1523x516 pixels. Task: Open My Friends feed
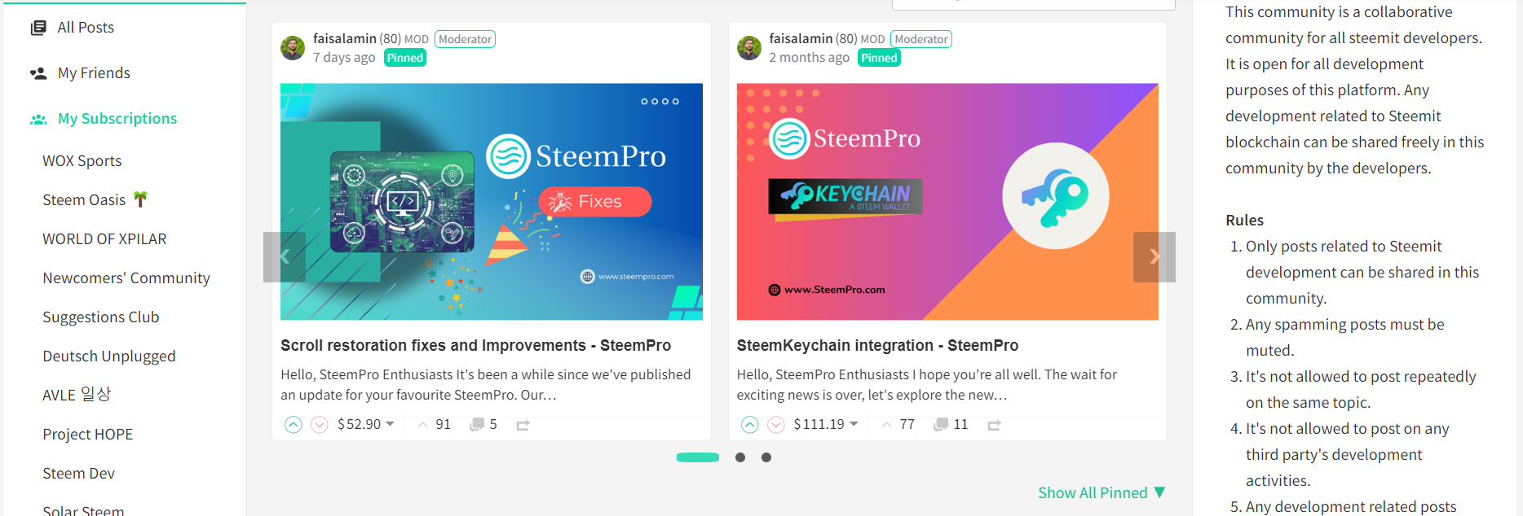[x=94, y=73]
